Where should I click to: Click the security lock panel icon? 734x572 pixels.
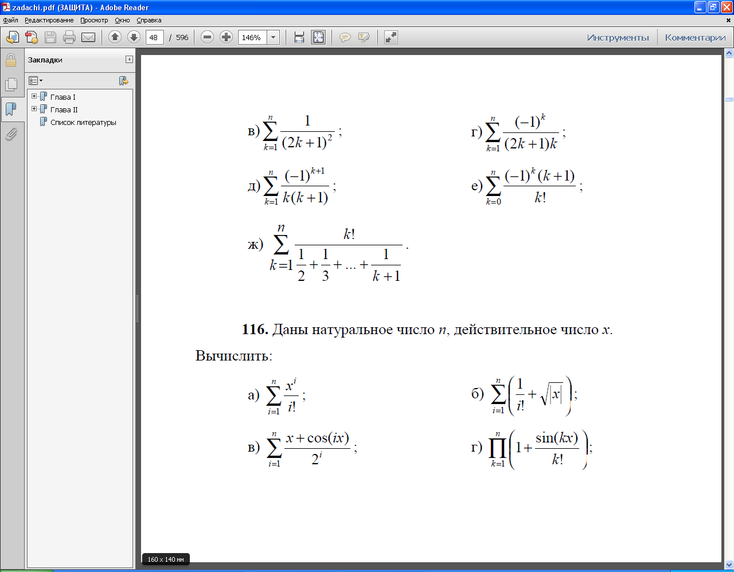pos(11,60)
